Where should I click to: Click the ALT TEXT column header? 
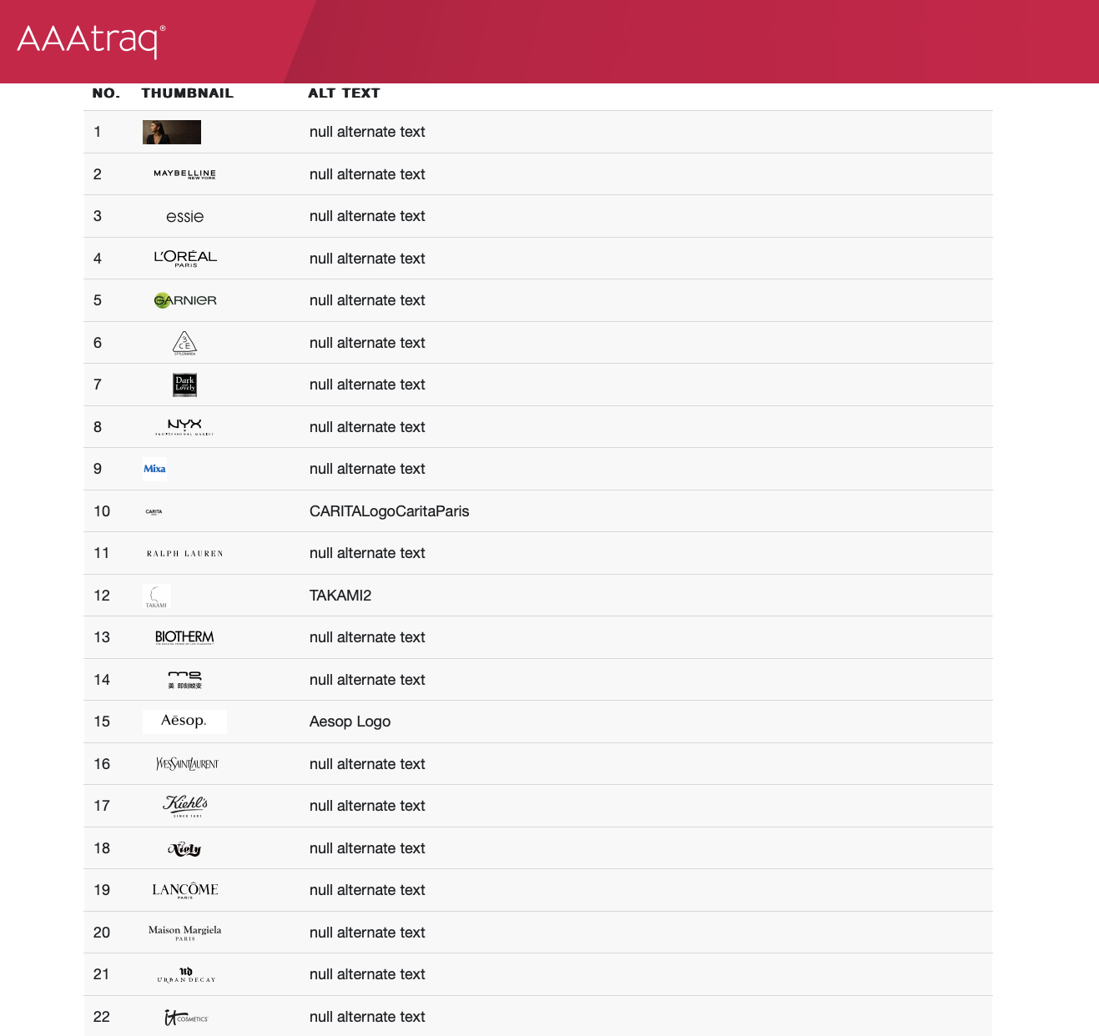click(x=344, y=93)
